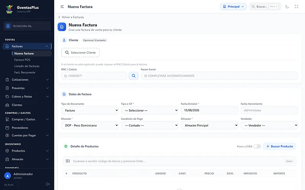Click the Datos de Factura document icon
This screenshot has height=190, width=305.
click(64, 94)
